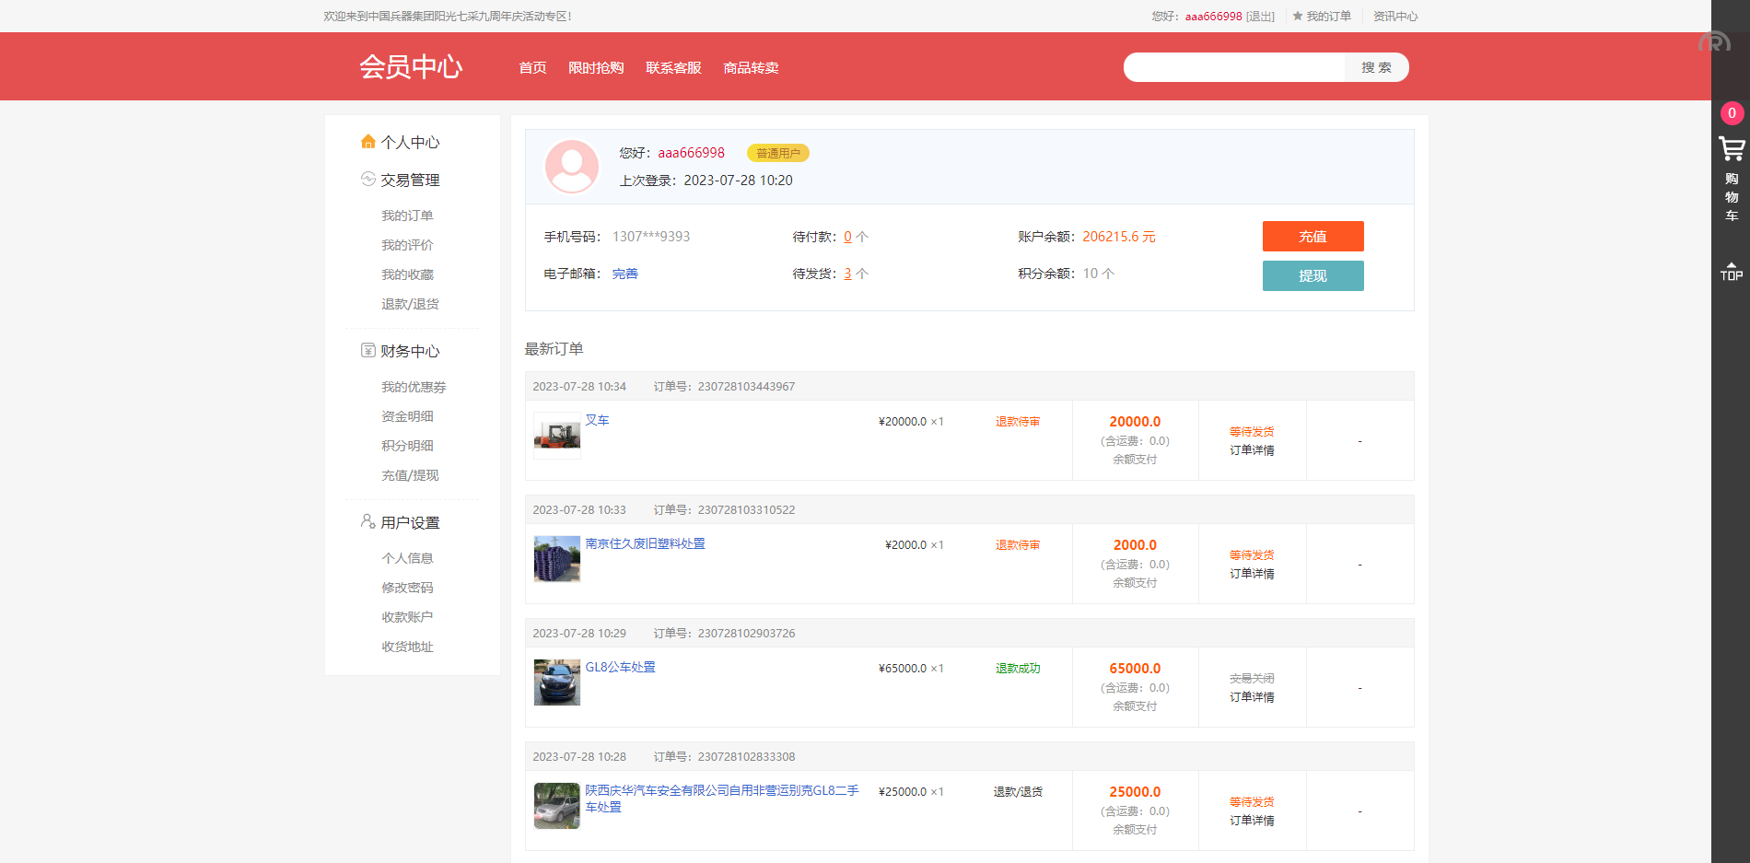
Task: Select the 交易管理 icon in the sidebar
Action: click(x=368, y=180)
